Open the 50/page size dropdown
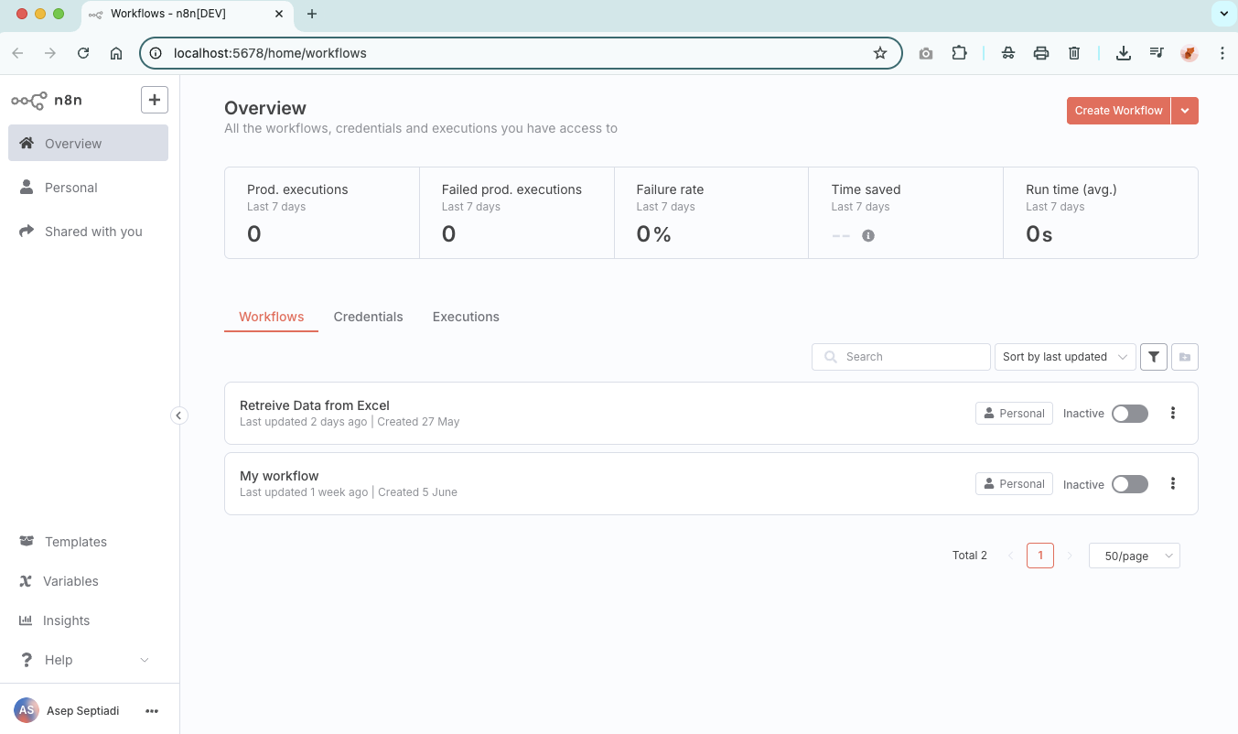The height and width of the screenshot is (734, 1238). coord(1135,556)
